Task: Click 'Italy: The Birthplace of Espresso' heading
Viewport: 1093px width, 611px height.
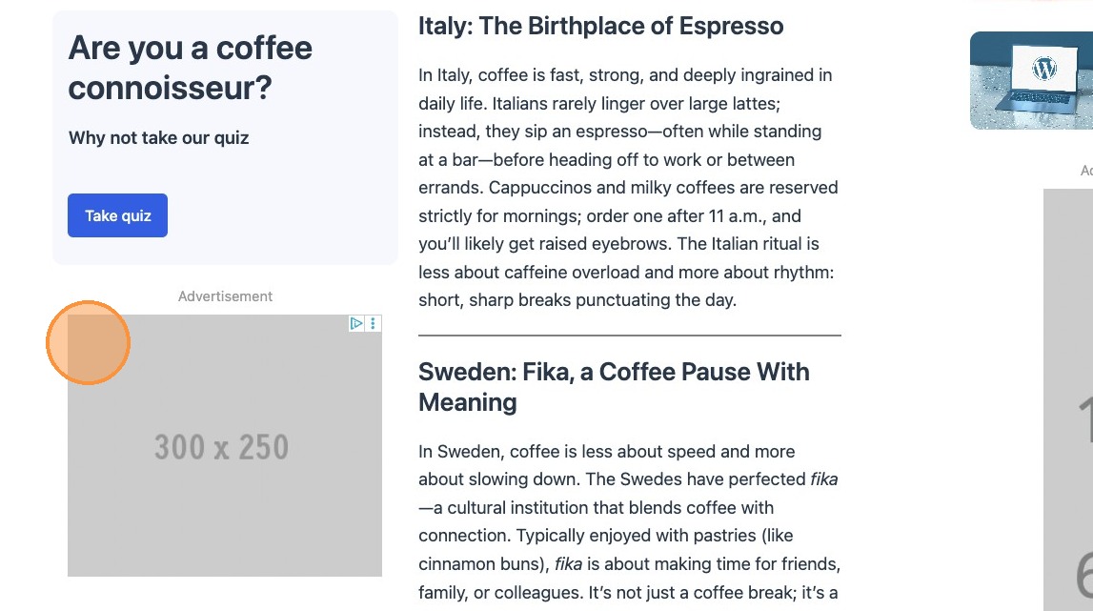Action: [600, 27]
